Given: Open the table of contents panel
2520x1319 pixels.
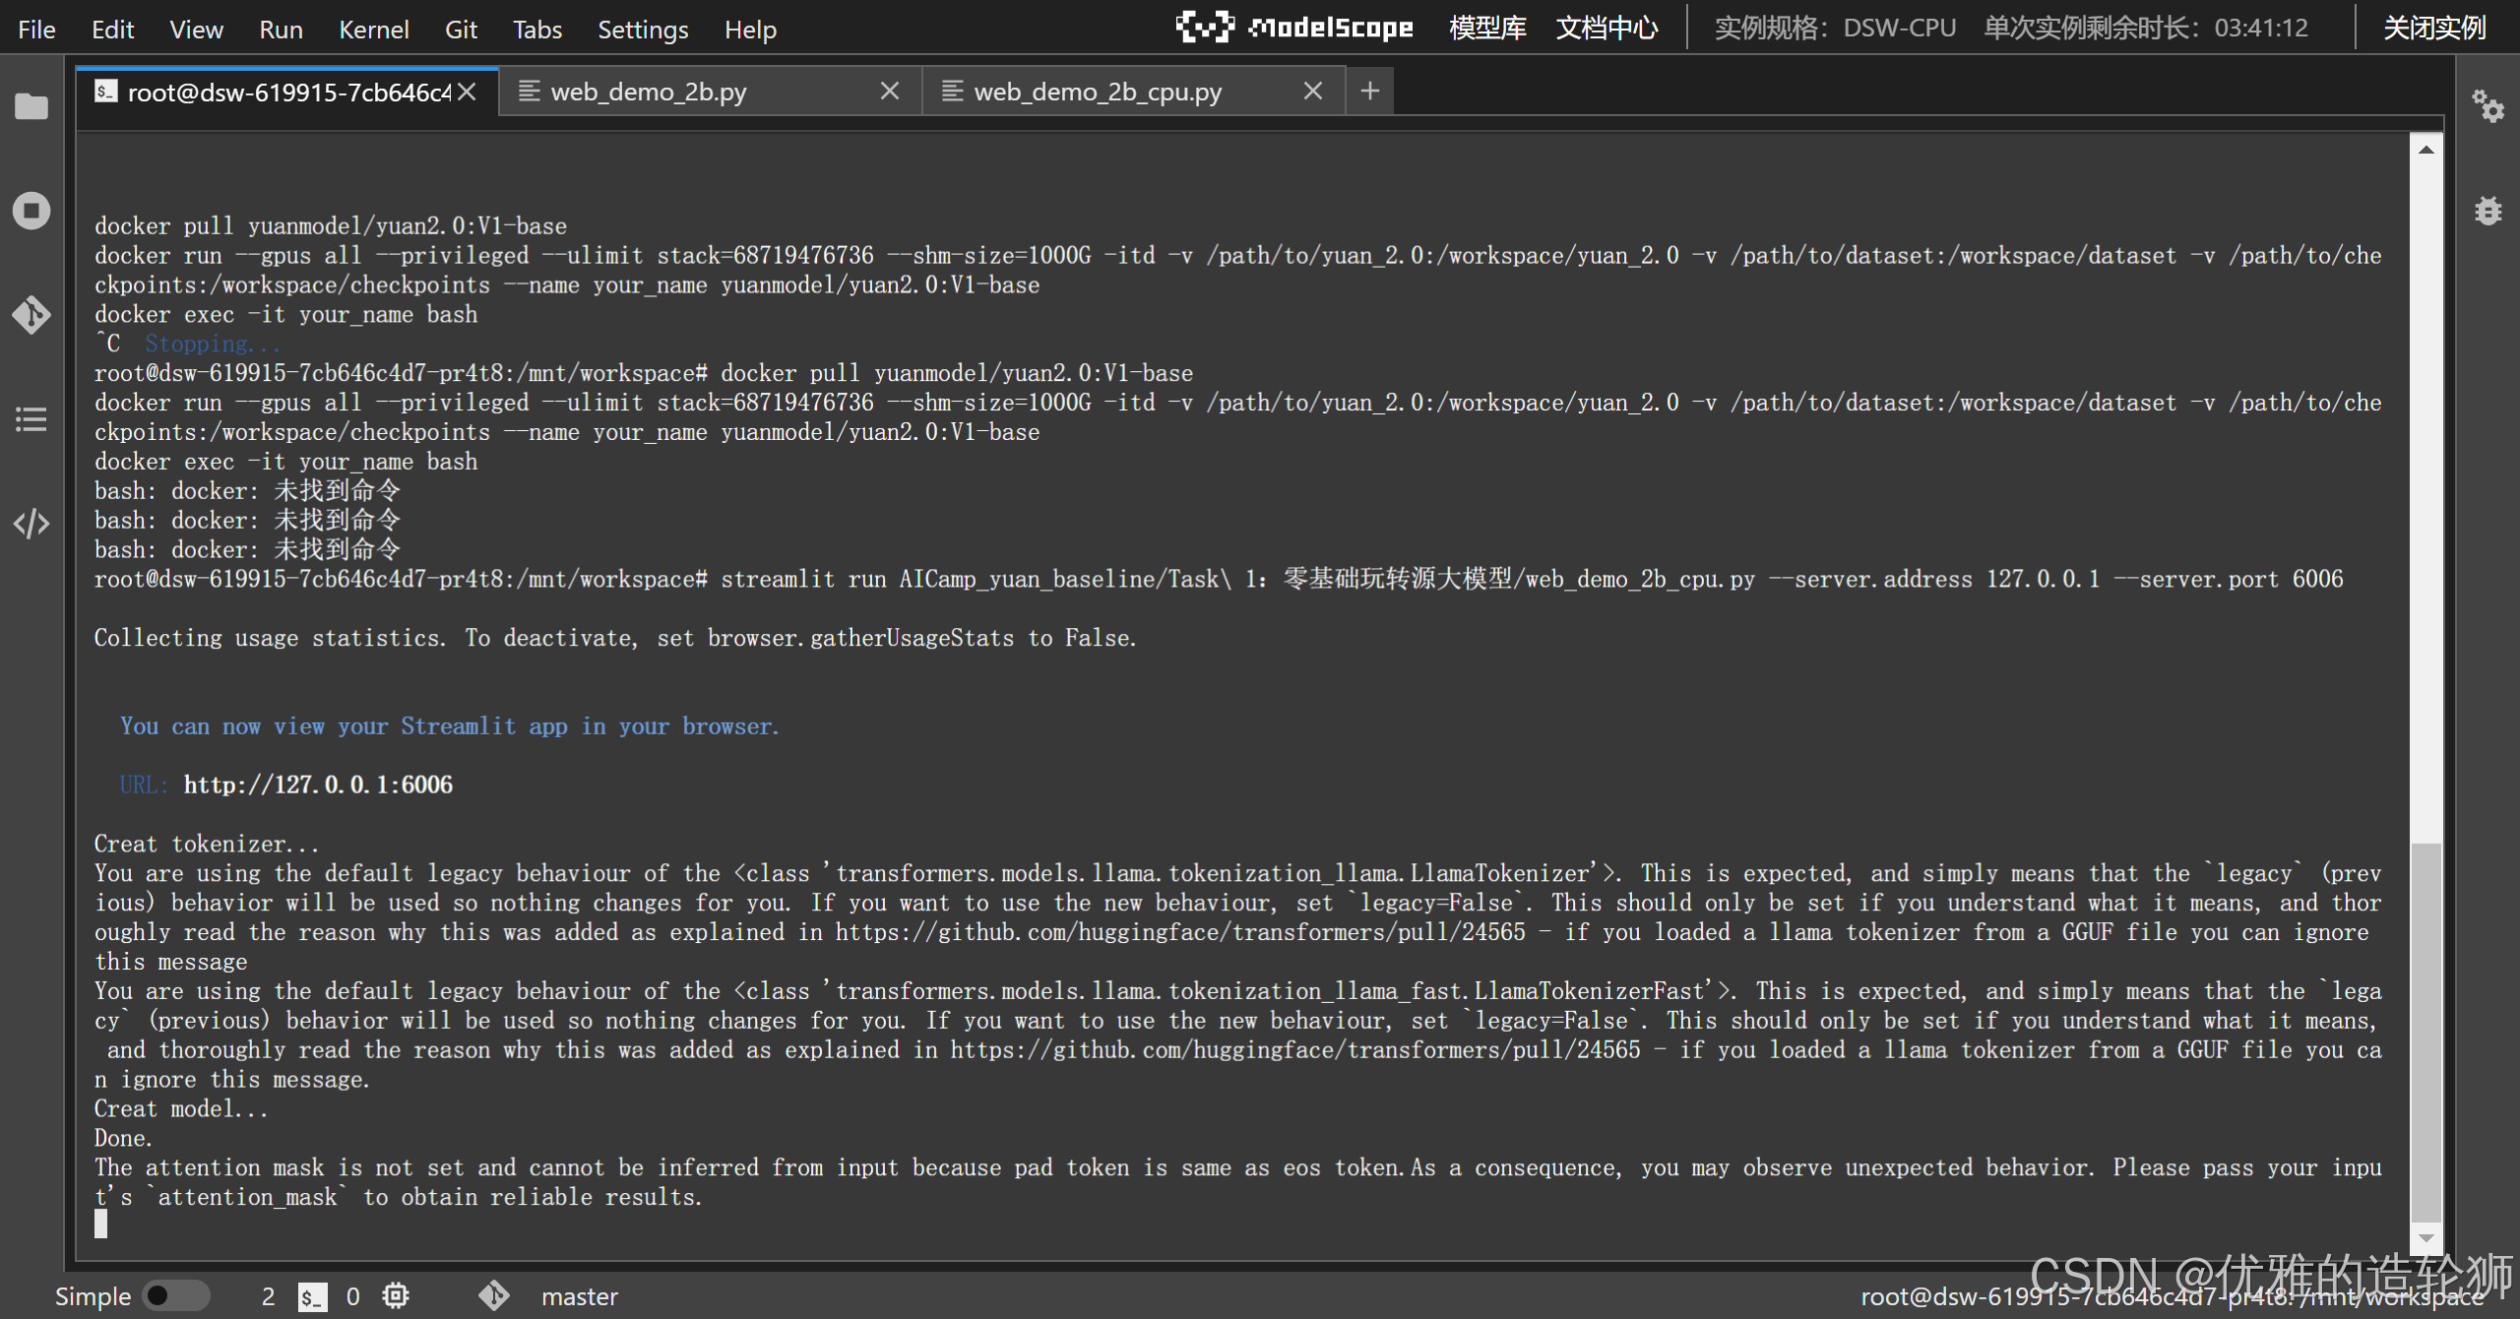Looking at the screenshot, I should click(31, 419).
